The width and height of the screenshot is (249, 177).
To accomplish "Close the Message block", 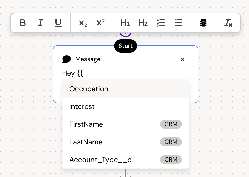I will (x=182, y=59).
